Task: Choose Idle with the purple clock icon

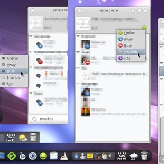Action: (131, 58)
